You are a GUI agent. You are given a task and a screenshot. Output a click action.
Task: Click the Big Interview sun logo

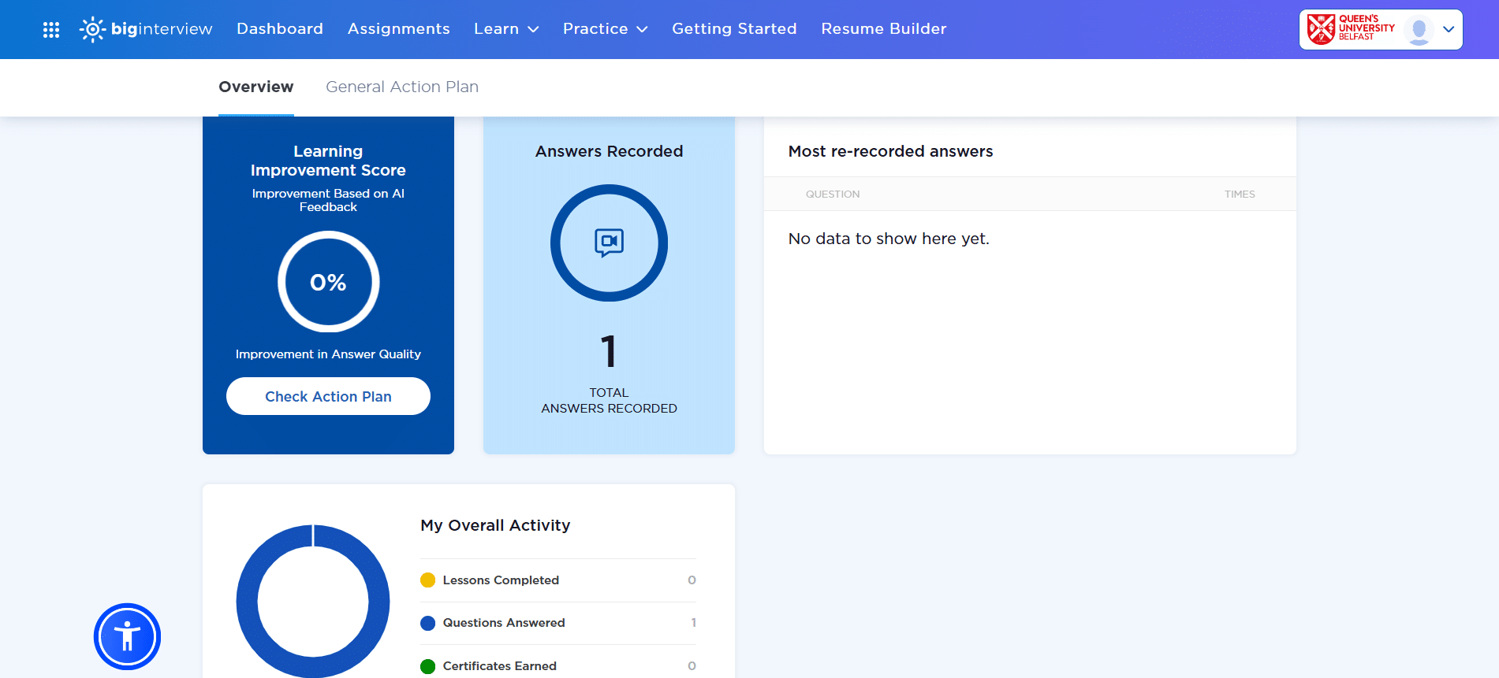tap(92, 29)
